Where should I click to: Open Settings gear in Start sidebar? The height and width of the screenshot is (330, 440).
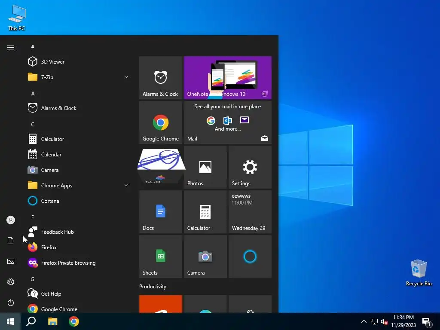pos(11,282)
